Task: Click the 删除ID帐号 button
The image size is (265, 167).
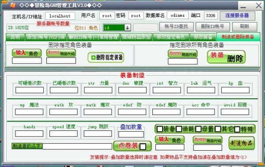Action: (x=212, y=26)
